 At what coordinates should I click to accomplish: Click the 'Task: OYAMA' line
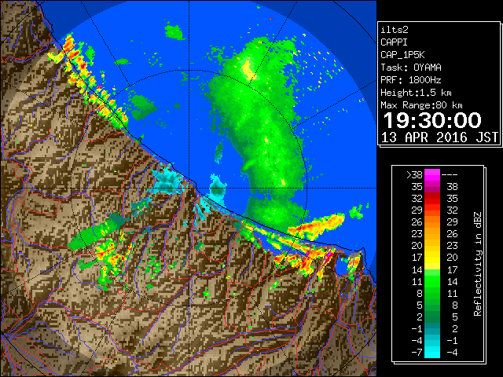411,68
